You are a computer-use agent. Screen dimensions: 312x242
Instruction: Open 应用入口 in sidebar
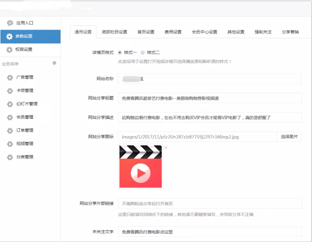25,23
